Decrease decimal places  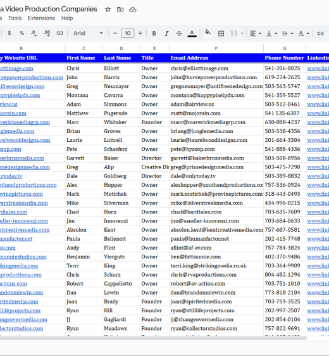click(34, 33)
